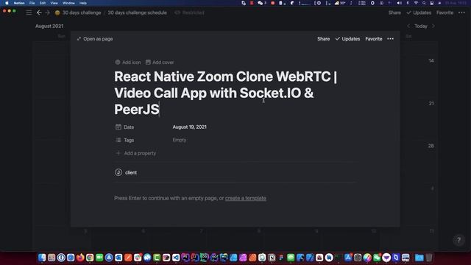Open the Notion app menu
This screenshot has width=471, height=265.
(19, 3)
